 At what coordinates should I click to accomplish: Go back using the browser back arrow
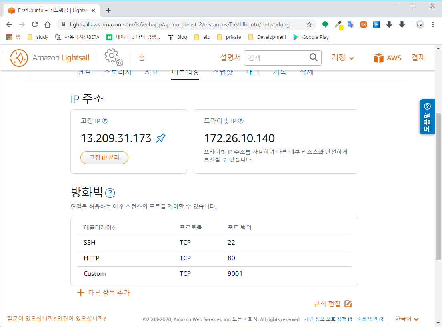pos(9,24)
